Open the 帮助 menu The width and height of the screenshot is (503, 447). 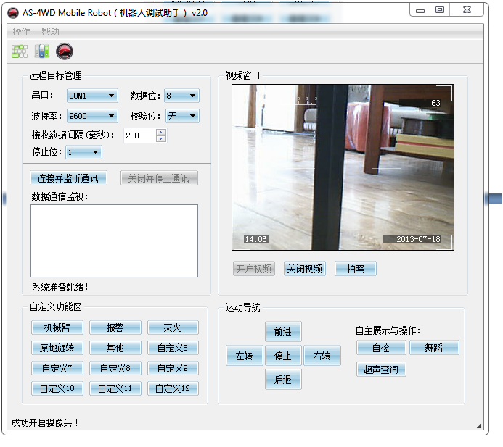coord(51,32)
